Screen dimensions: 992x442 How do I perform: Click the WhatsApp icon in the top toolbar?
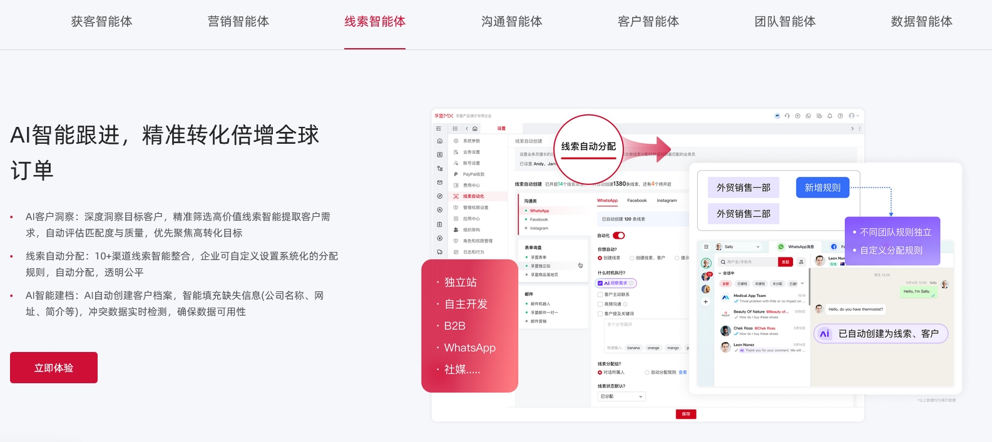pyautogui.click(x=808, y=116)
